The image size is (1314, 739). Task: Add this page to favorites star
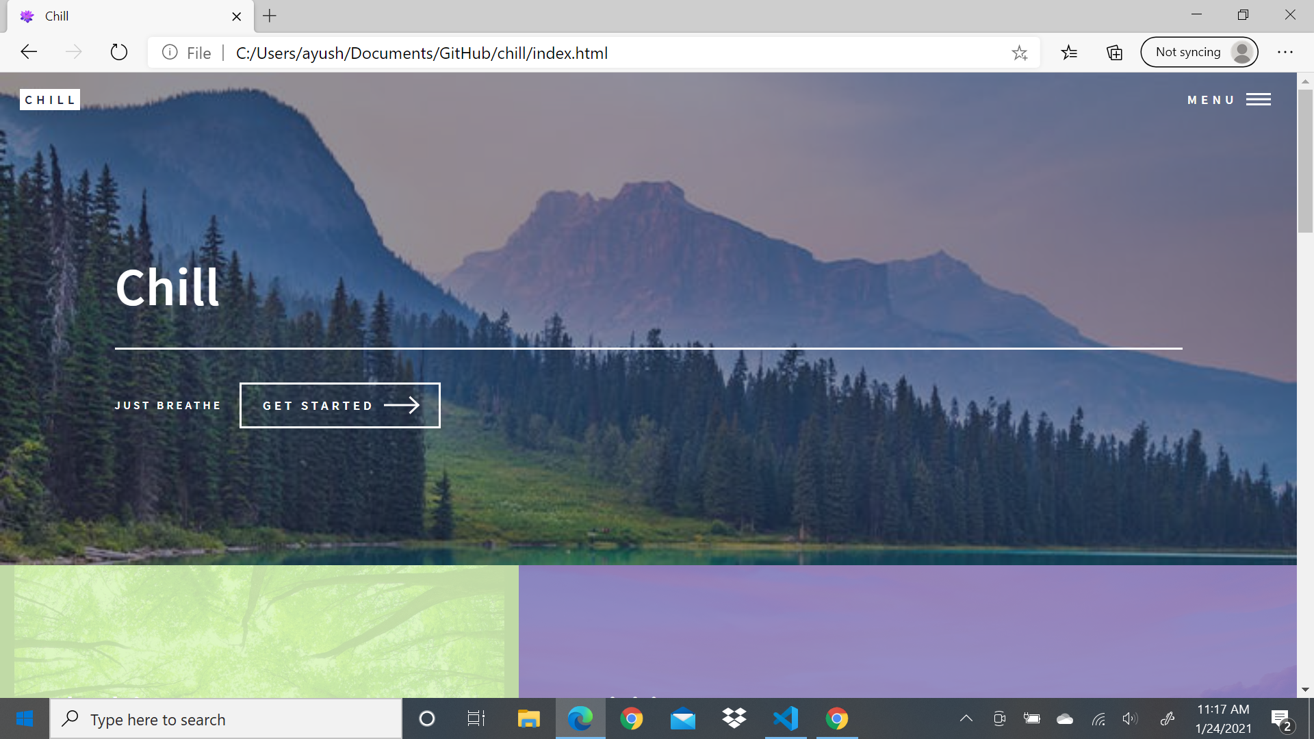point(1020,53)
